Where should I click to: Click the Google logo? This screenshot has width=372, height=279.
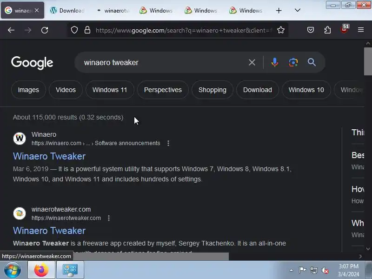32,63
